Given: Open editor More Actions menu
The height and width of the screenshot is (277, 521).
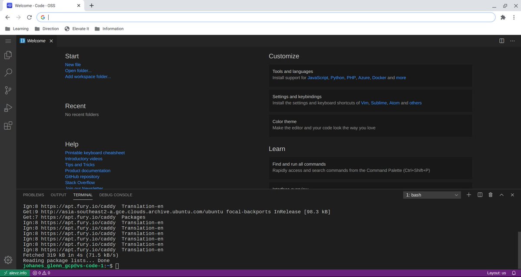Looking at the screenshot, I should pos(513,41).
